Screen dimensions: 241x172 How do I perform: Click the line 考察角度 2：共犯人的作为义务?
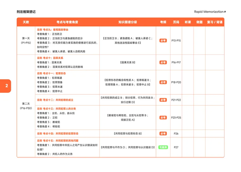point(55,154)
